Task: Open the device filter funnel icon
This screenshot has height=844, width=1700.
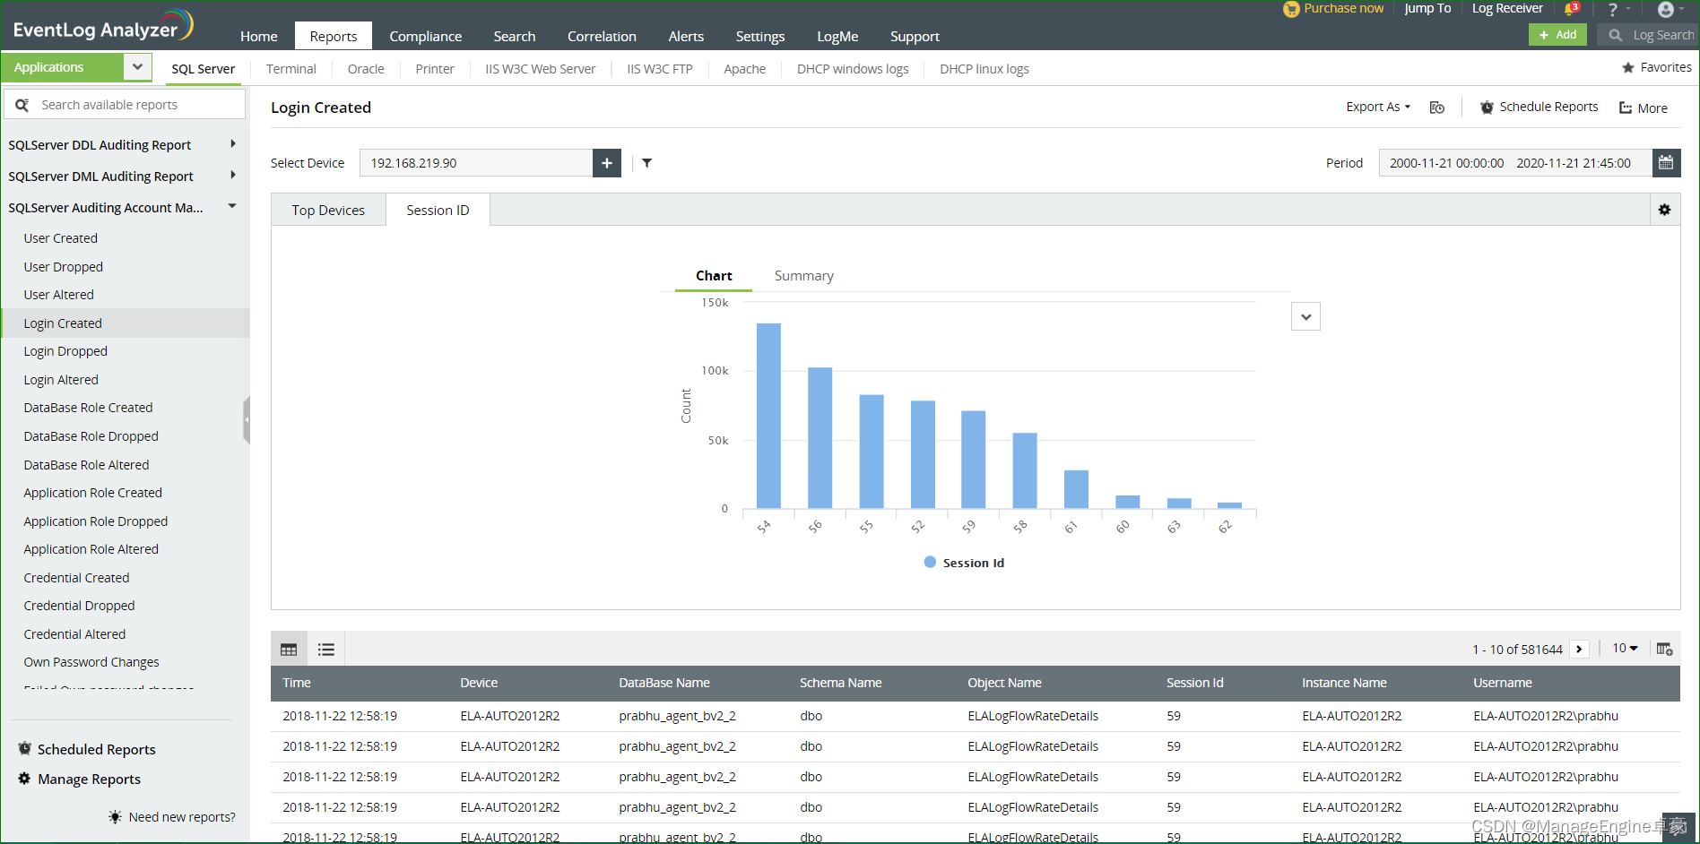Action: click(x=646, y=163)
